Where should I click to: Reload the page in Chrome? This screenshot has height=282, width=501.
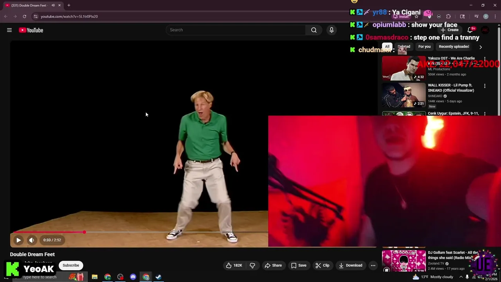point(24,16)
